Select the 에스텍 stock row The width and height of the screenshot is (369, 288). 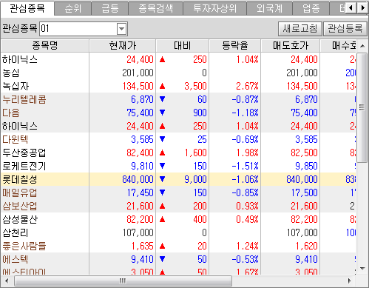pyautogui.click(x=178, y=259)
